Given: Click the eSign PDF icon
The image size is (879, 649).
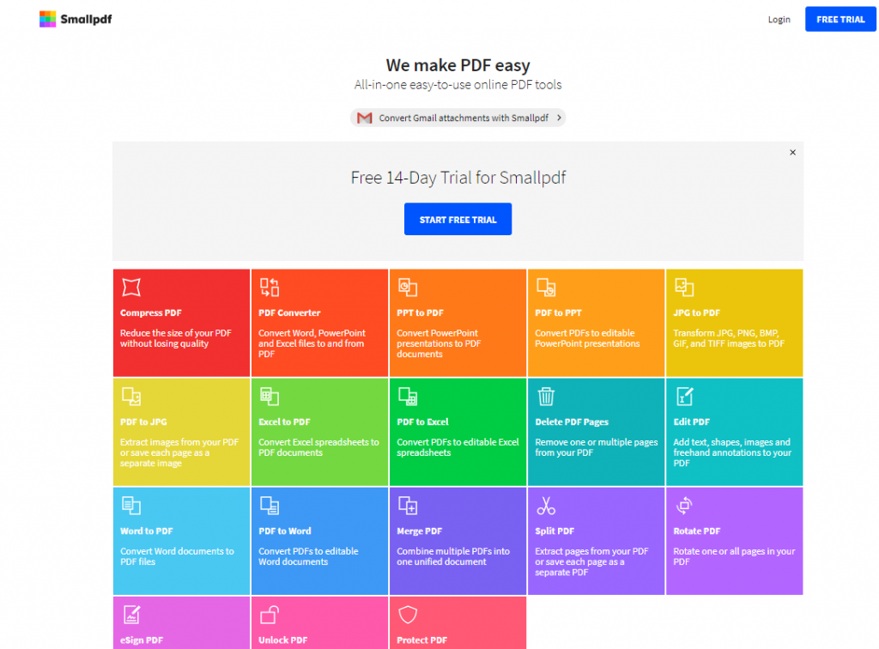Looking at the screenshot, I should tap(131, 615).
